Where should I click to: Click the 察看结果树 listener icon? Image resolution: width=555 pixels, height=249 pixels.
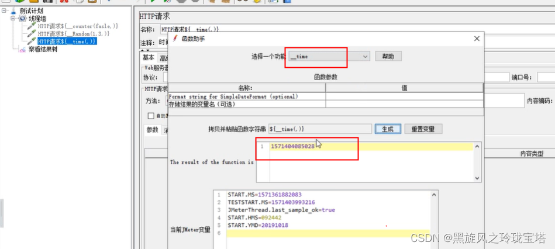coord(23,50)
